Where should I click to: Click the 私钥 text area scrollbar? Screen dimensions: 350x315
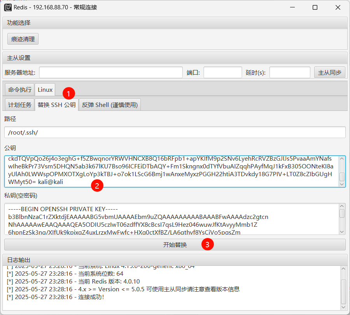(342, 219)
